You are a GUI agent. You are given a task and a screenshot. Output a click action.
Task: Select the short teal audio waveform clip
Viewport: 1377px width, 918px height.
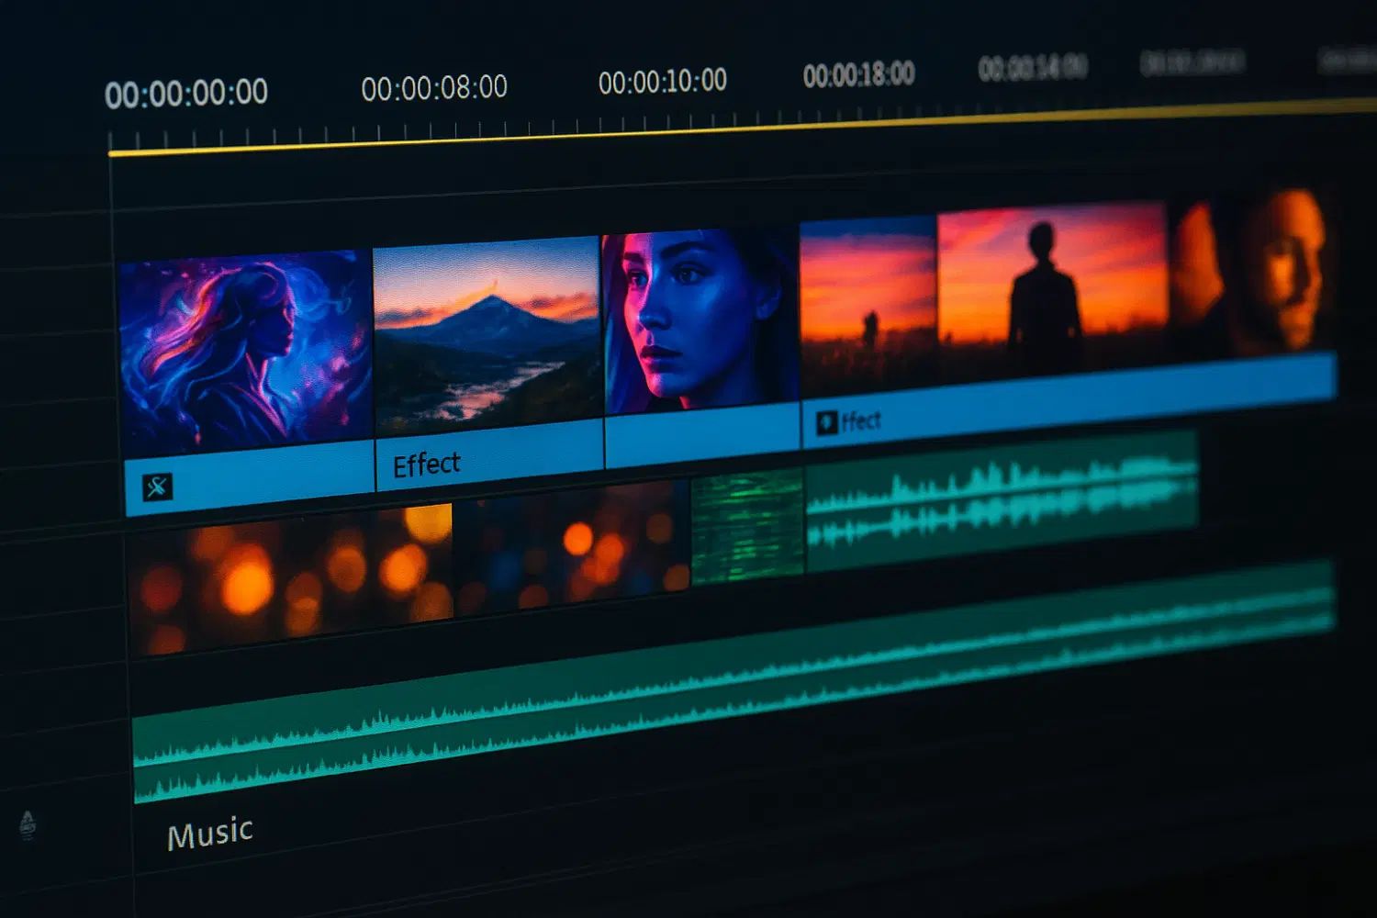(1002, 500)
